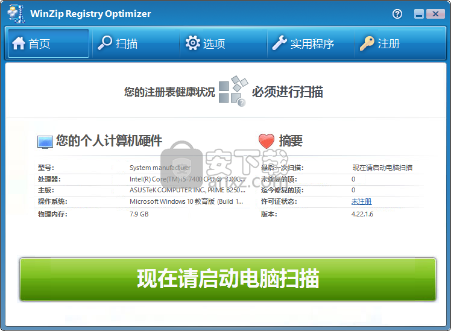Click the 您的个人计算机硬件 section heading
This screenshot has height=331, width=451.
(109, 141)
